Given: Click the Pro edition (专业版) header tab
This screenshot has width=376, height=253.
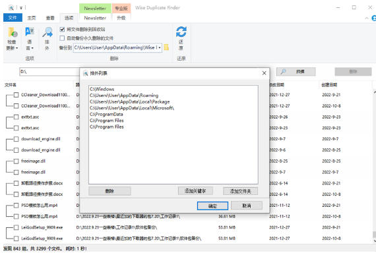Looking at the screenshot, I should tap(121, 9).
